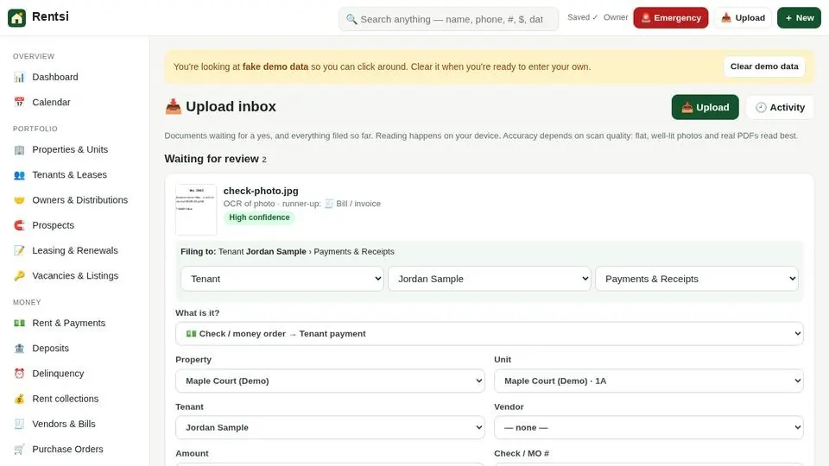This screenshot has height=466, width=829.
Task: Open the Tenant field dropdown
Action: [x=330, y=427]
